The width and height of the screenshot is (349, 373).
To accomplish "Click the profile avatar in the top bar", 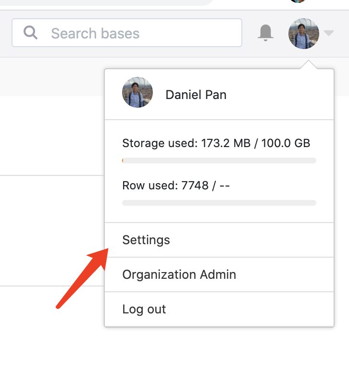I will pyautogui.click(x=303, y=33).
